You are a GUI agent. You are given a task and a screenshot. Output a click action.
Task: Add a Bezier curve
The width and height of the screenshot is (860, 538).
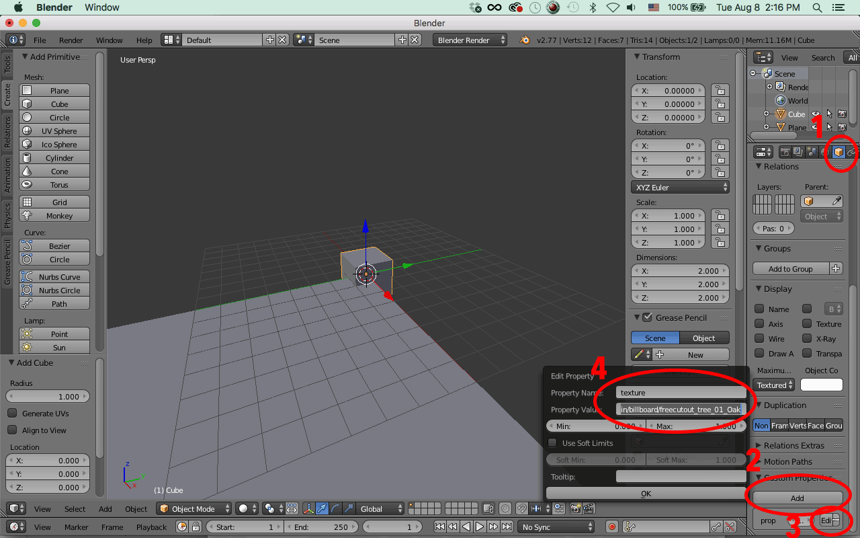(54, 245)
